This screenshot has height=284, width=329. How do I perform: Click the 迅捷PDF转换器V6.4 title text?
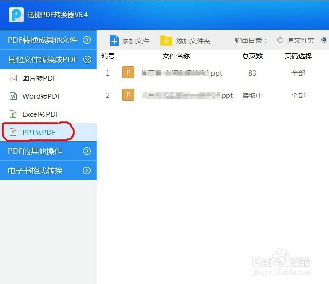pos(58,15)
